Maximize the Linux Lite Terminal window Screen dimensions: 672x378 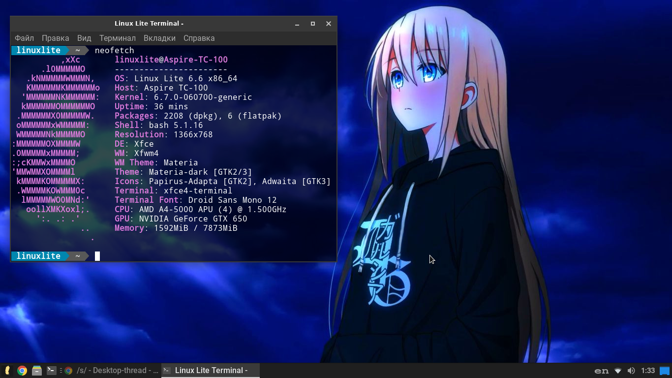[x=313, y=24]
